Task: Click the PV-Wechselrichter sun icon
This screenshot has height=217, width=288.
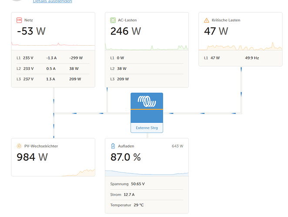Action: pos(19,146)
